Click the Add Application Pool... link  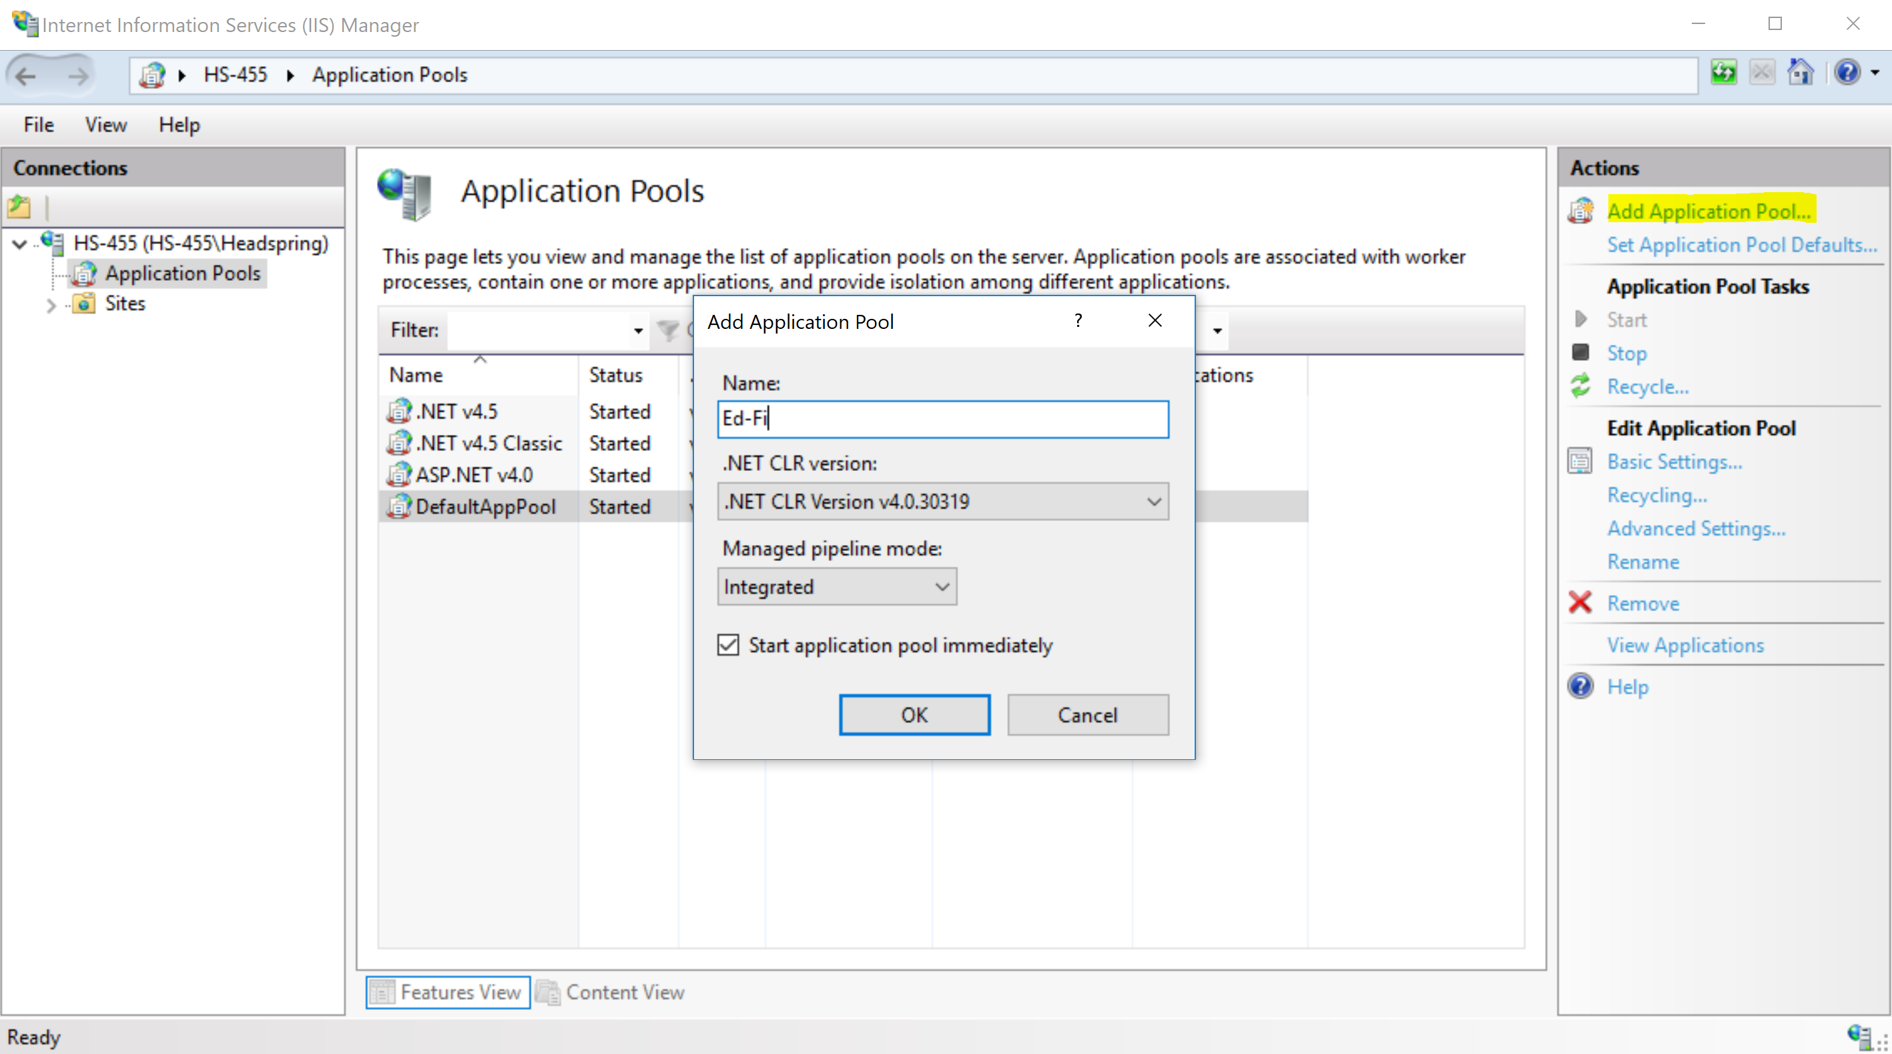[x=1710, y=211]
